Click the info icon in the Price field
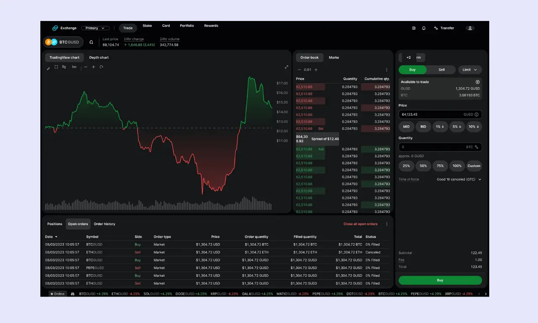 pyautogui.click(x=477, y=114)
